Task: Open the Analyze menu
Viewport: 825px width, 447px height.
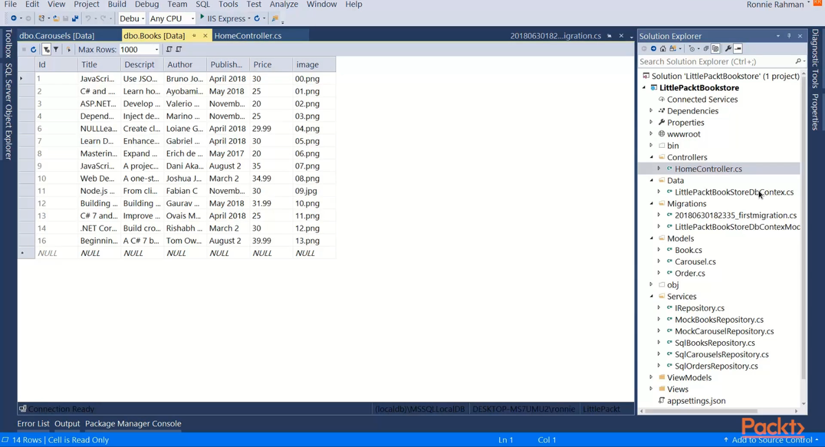Action: click(x=284, y=4)
